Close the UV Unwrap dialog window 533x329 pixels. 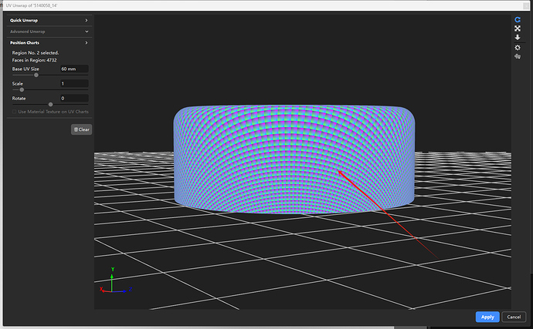pyautogui.click(x=527, y=5)
